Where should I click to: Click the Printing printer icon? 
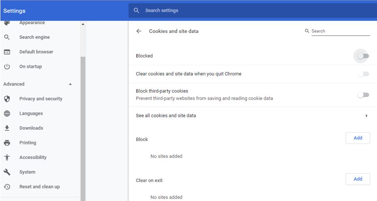point(7,143)
